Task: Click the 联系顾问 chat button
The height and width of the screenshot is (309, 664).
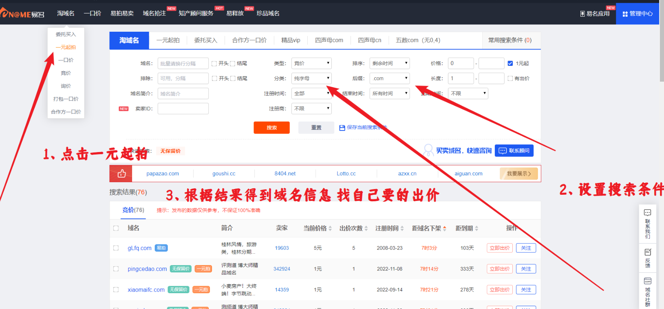Action: pos(514,151)
